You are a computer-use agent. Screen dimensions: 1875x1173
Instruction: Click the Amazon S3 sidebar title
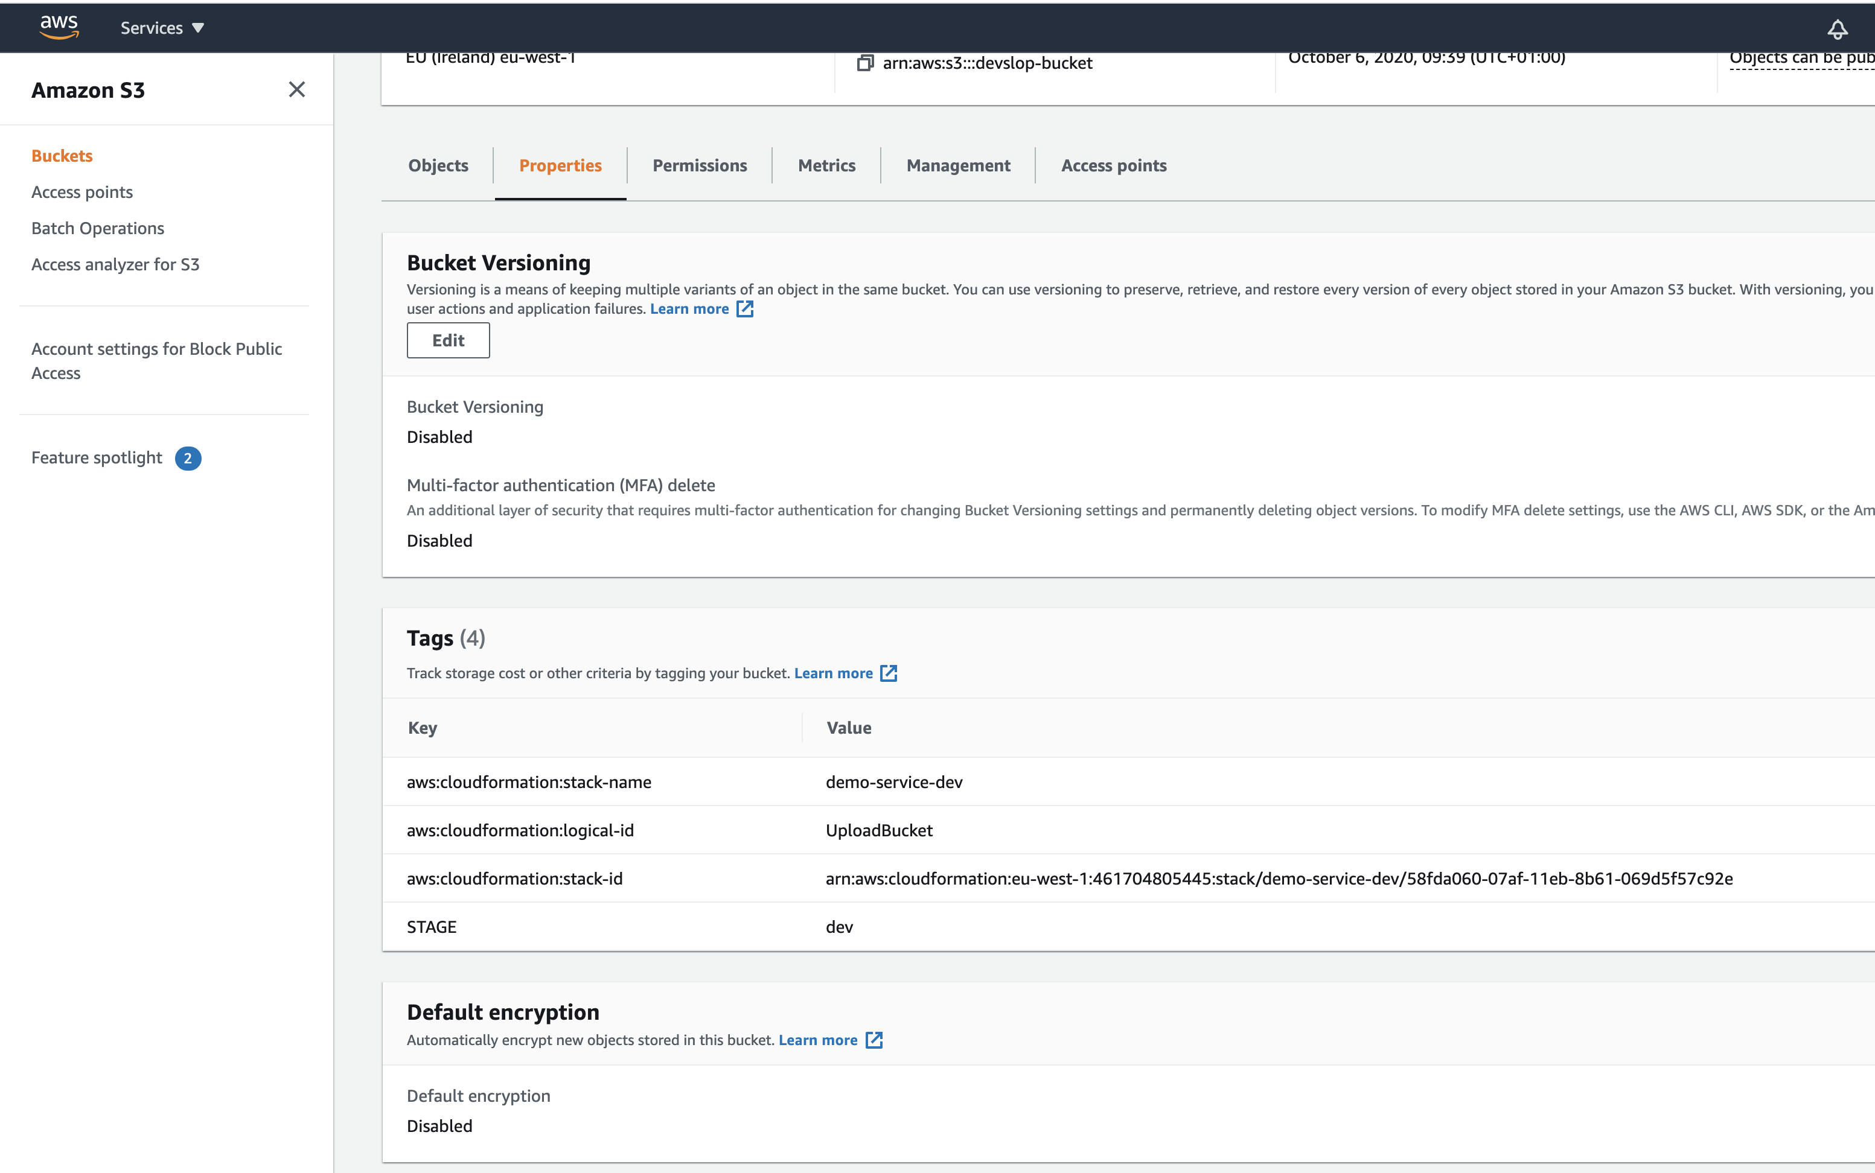tap(88, 90)
